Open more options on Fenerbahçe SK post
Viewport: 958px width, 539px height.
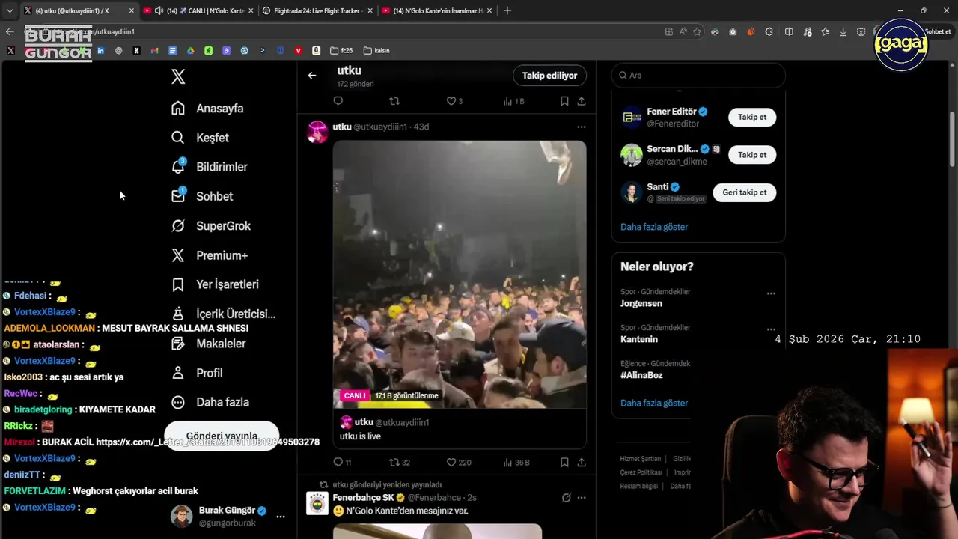pos(582,498)
